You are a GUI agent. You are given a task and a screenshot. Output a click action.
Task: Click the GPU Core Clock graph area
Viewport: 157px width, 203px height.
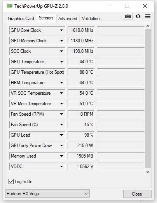120,30
